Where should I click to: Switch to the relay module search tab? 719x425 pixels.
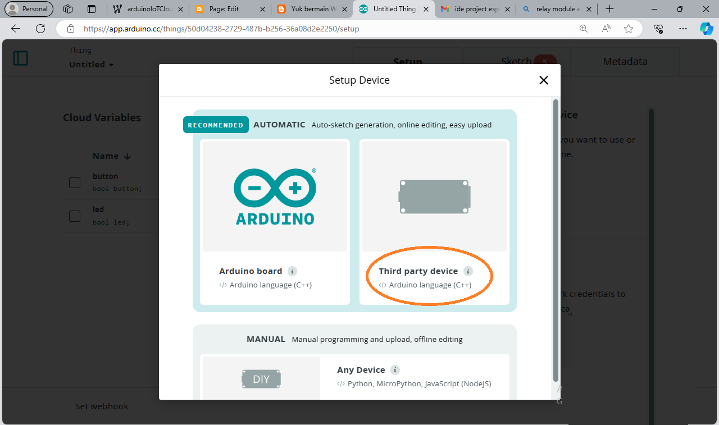click(557, 9)
